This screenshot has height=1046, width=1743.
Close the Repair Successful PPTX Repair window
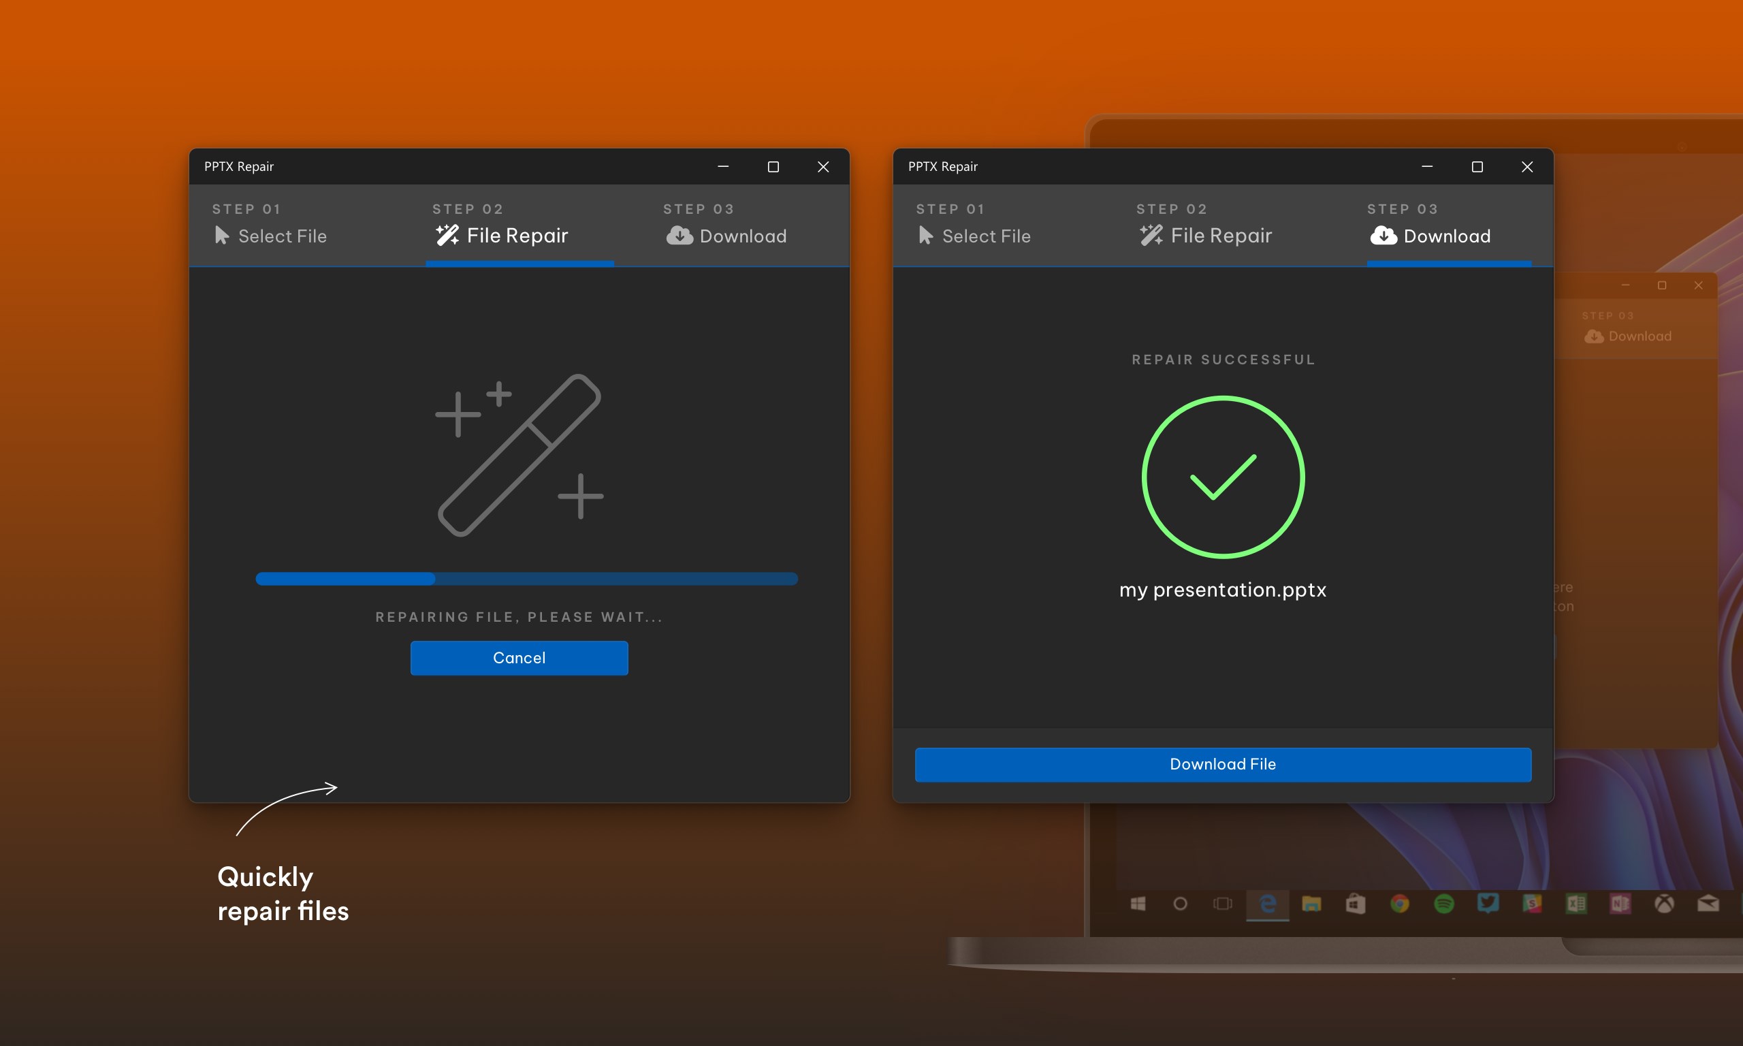pyautogui.click(x=1526, y=167)
